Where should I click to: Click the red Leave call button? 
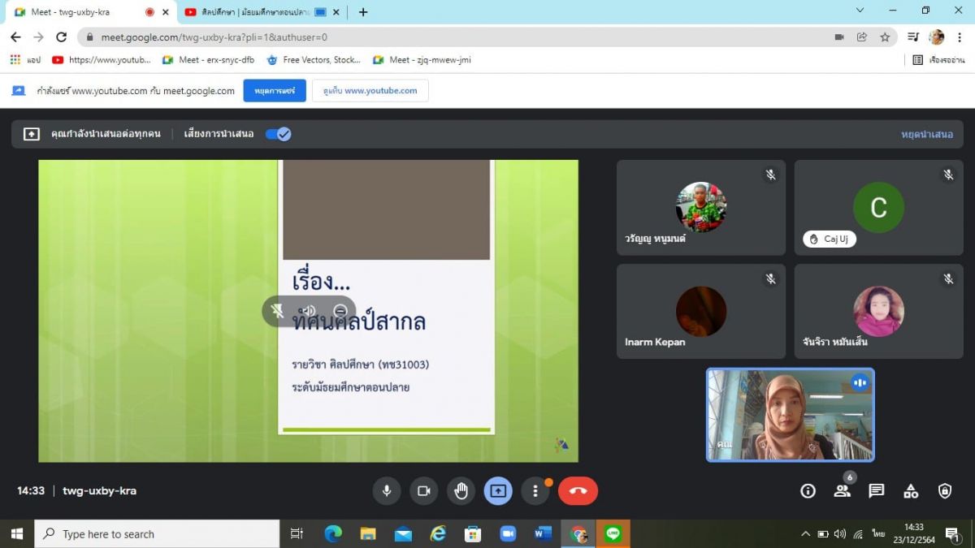[578, 490]
